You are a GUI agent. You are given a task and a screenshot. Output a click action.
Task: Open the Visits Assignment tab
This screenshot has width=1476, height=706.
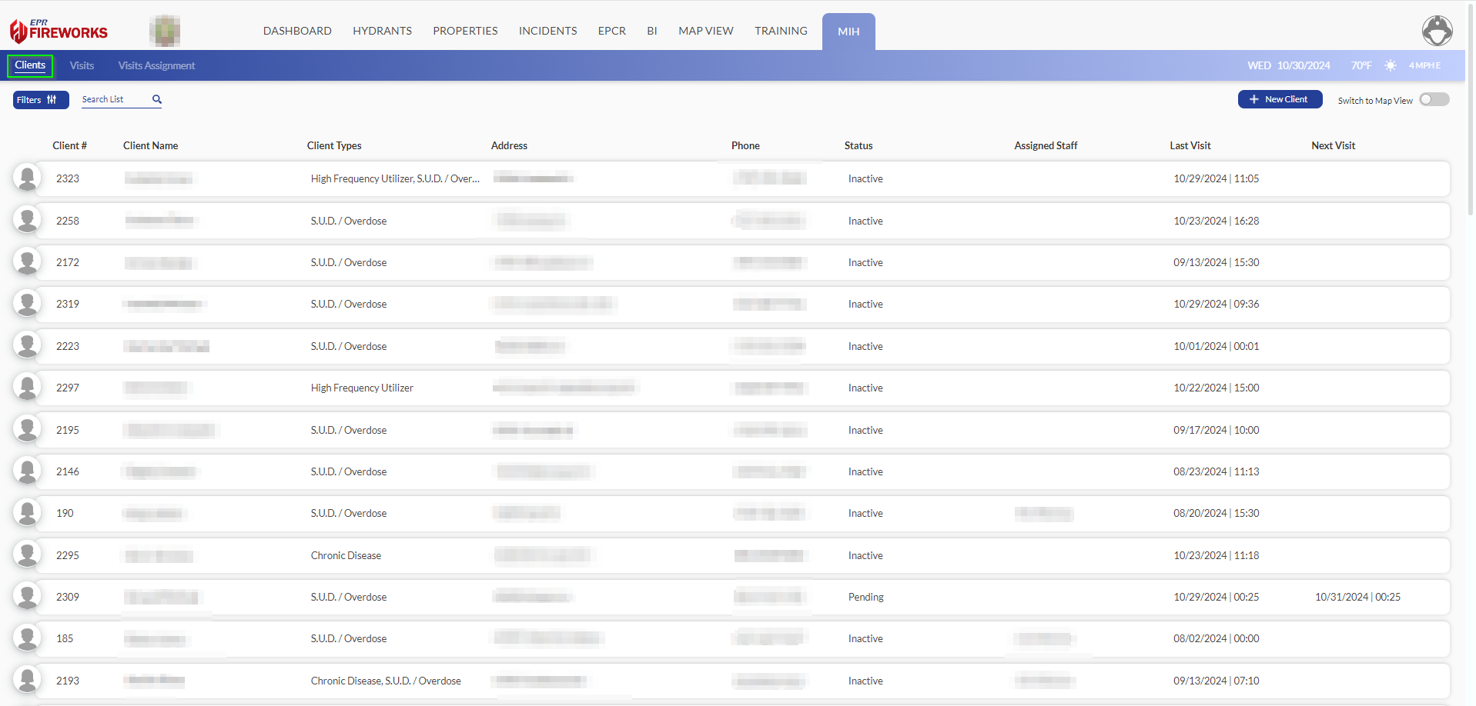point(156,65)
